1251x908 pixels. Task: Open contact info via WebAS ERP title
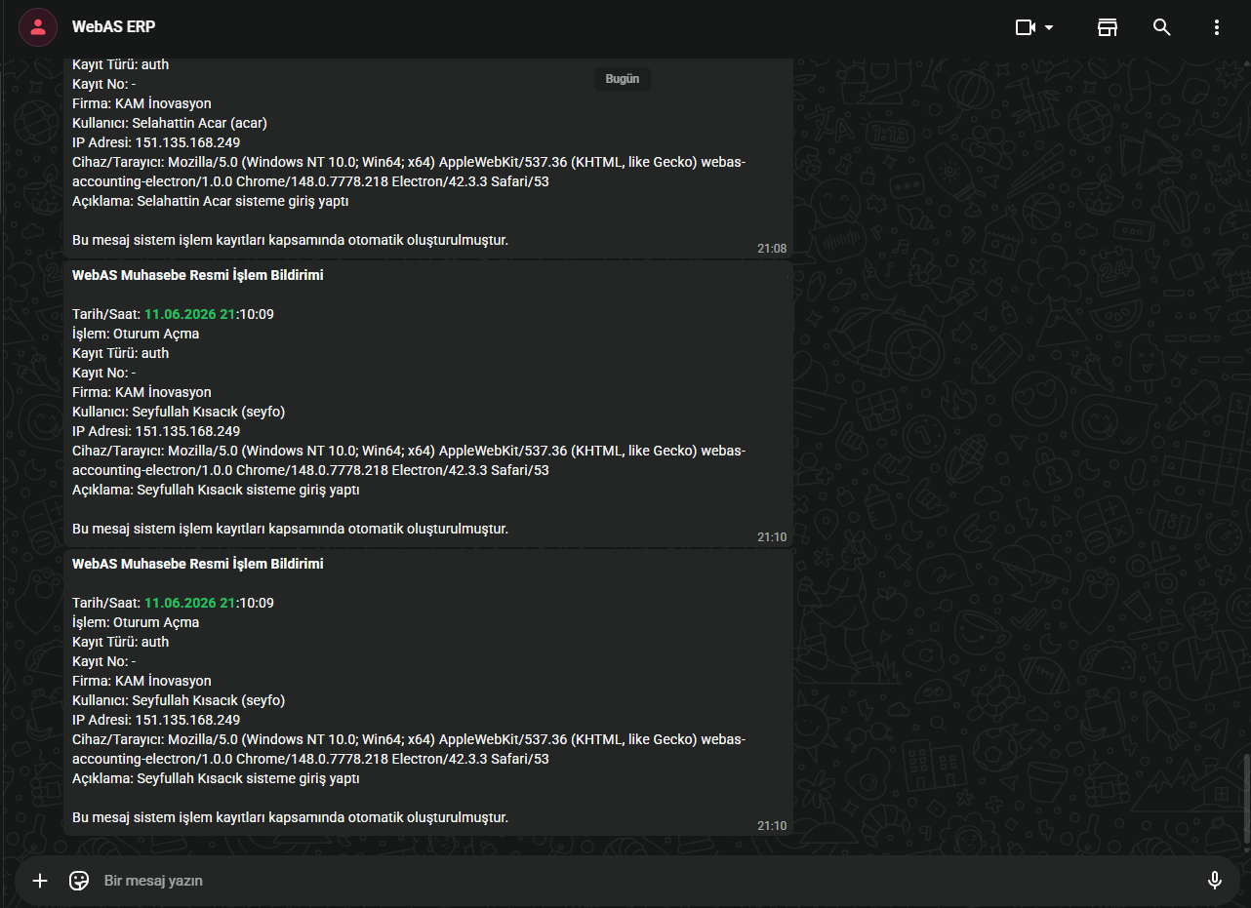pos(113,27)
